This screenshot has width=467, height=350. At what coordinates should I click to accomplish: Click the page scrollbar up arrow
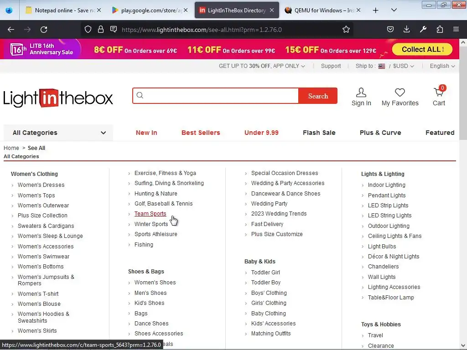click(x=463, y=42)
